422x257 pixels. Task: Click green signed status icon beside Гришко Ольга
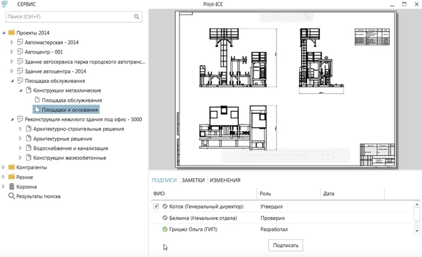(x=165, y=229)
